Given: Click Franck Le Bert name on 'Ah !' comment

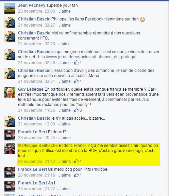Looking at the screenshot, I should pyautogui.click(x=32, y=183).
